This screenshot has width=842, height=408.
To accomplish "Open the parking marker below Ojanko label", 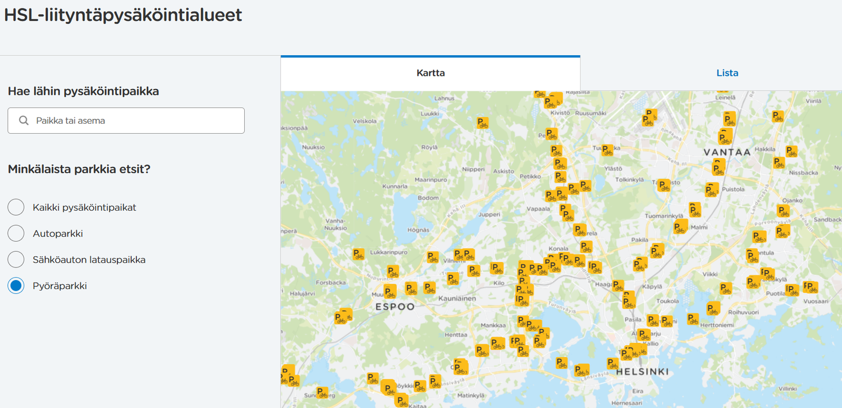I will [x=784, y=212].
